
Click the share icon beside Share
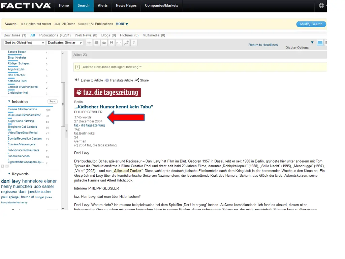[137, 80]
